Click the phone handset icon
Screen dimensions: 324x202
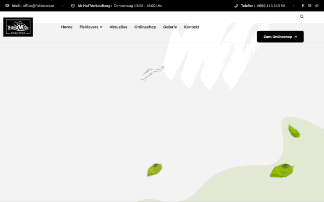click(236, 5)
